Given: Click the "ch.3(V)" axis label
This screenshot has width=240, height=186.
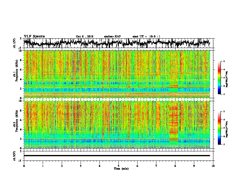Looking at the screenshot, I should [15, 156].
